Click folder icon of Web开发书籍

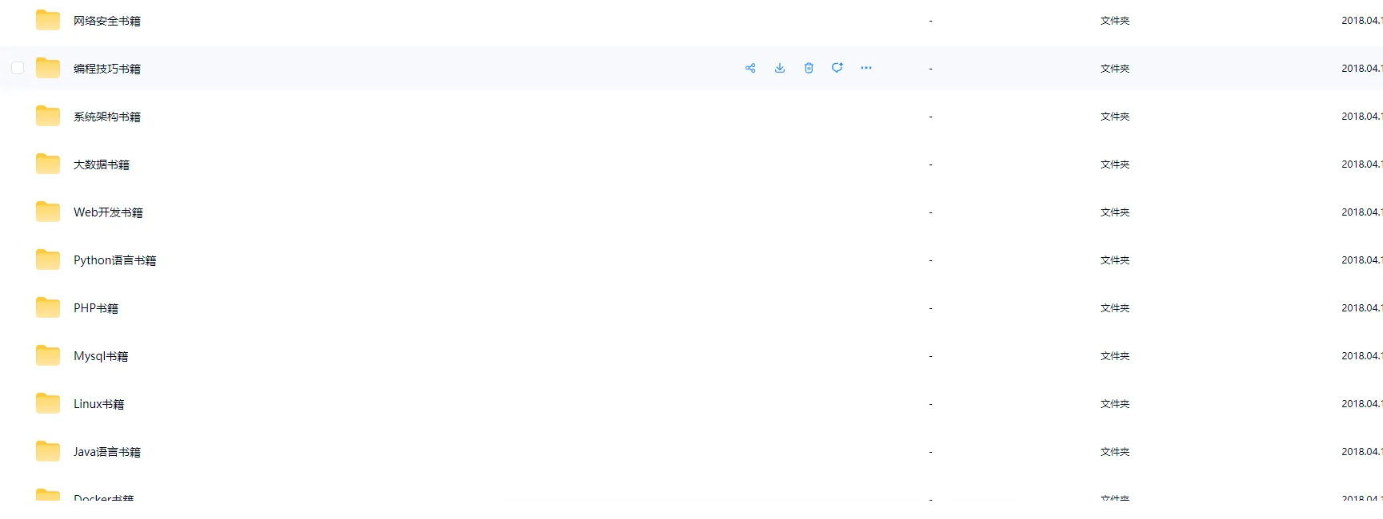pyautogui.click(x=48, y=212)
